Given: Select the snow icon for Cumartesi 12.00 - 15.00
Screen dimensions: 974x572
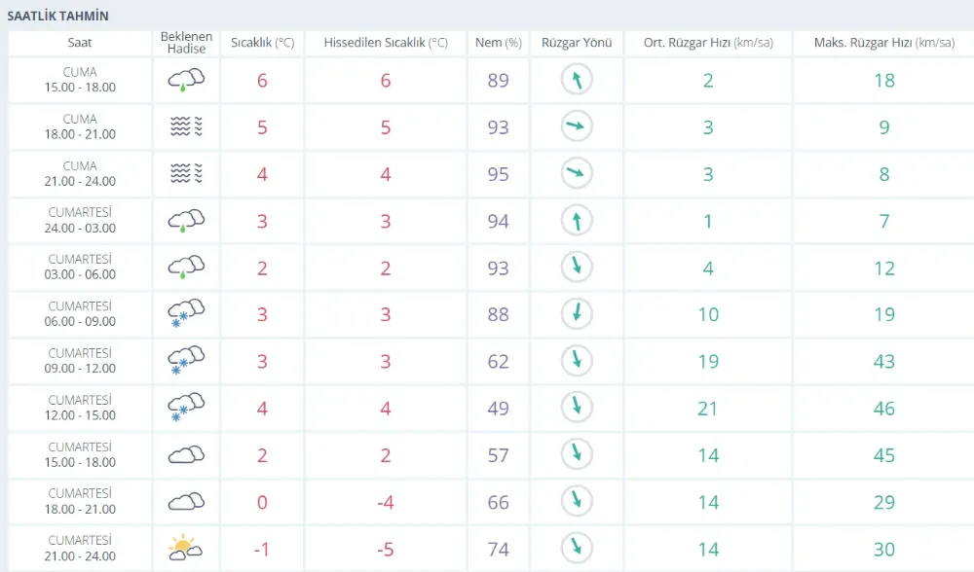Looking at the screenshot, I should click(186, 408).
